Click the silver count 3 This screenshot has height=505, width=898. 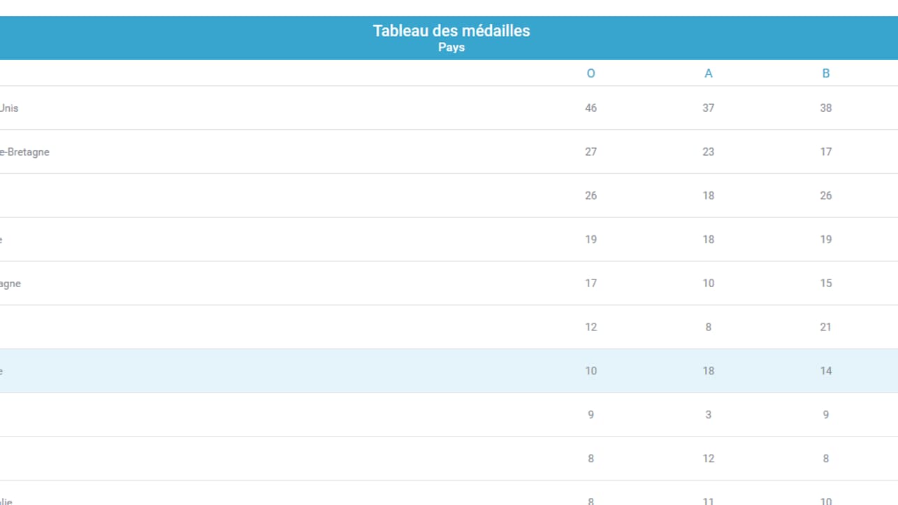[x=708, y=415]
